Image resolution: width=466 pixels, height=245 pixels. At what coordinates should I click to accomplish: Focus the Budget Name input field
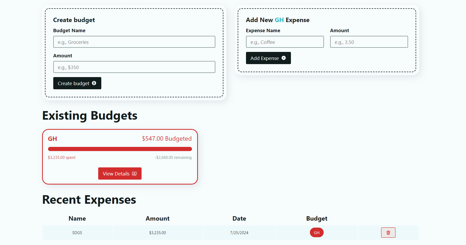[134, 42]
